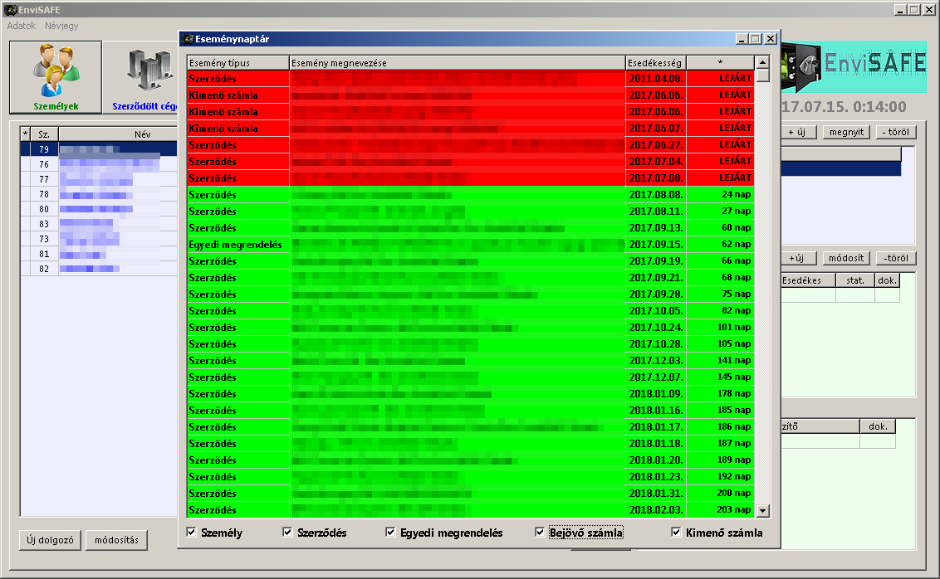Image resolution: width=940 pixels, height=579 pixels.
Task: Toggle the Szerződés filter checkbox
Action: [288, 533]
